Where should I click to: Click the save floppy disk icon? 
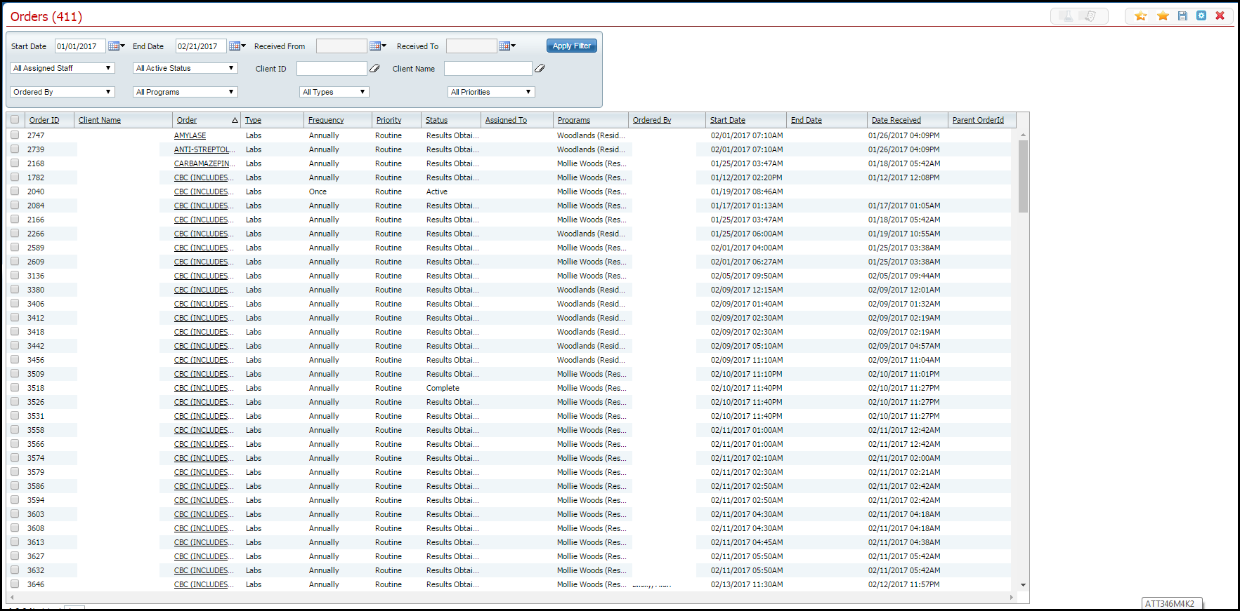click(x=1182, y=16)
